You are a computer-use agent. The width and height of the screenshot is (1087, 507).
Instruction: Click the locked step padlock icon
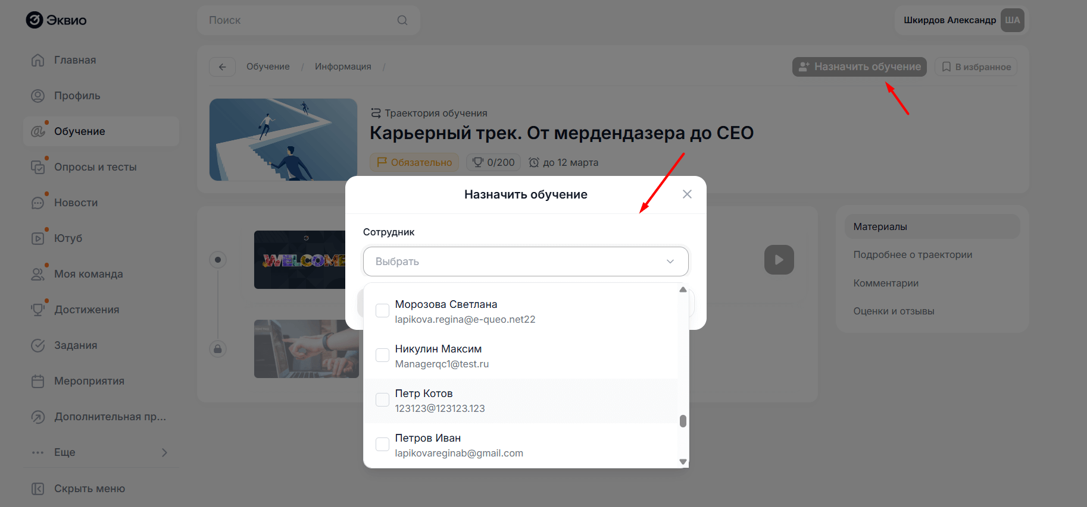(x=218, y=349)
